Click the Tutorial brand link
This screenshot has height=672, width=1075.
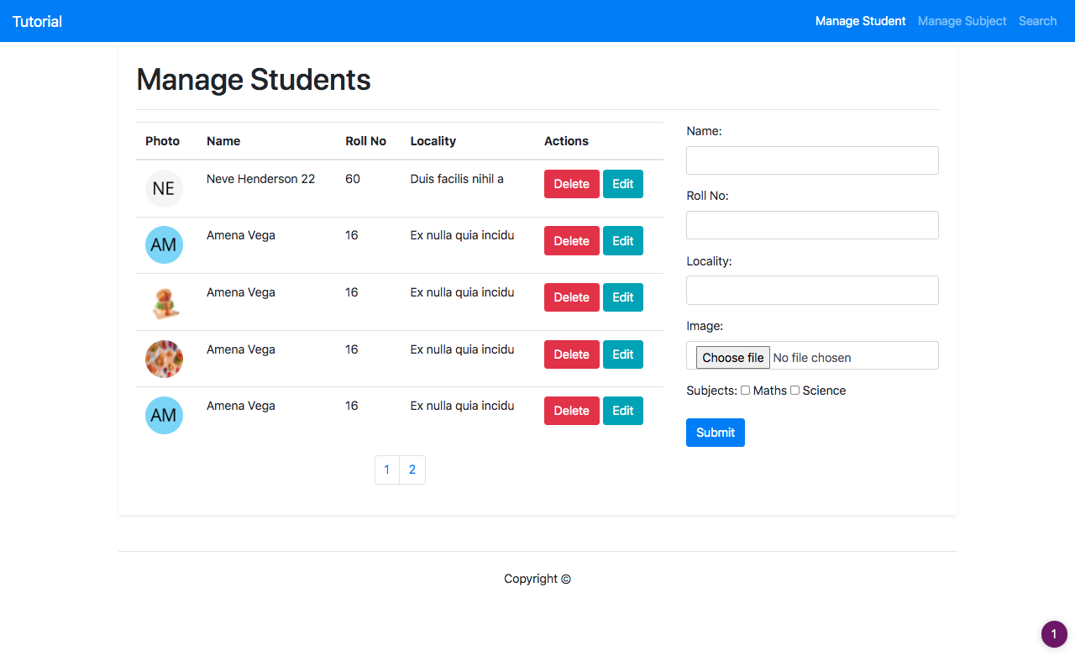(x=37, y=21)
